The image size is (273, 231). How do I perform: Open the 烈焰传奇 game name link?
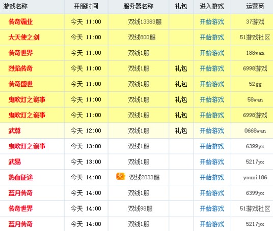pos(20,69)
